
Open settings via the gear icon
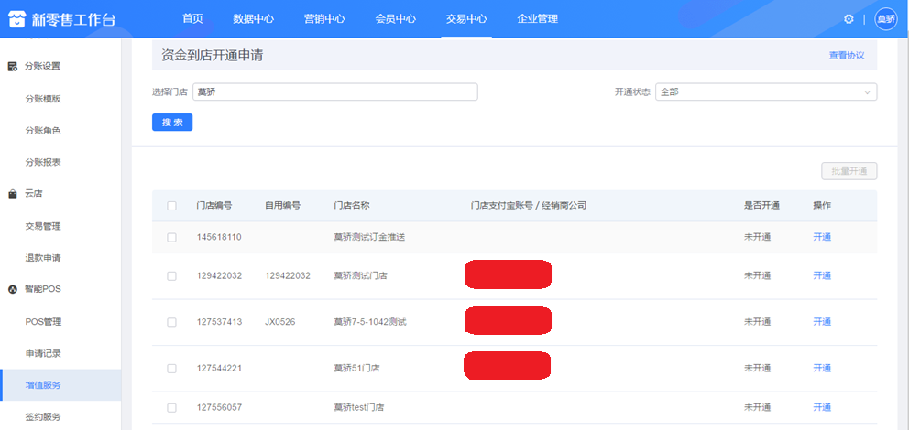pos(849,19)
